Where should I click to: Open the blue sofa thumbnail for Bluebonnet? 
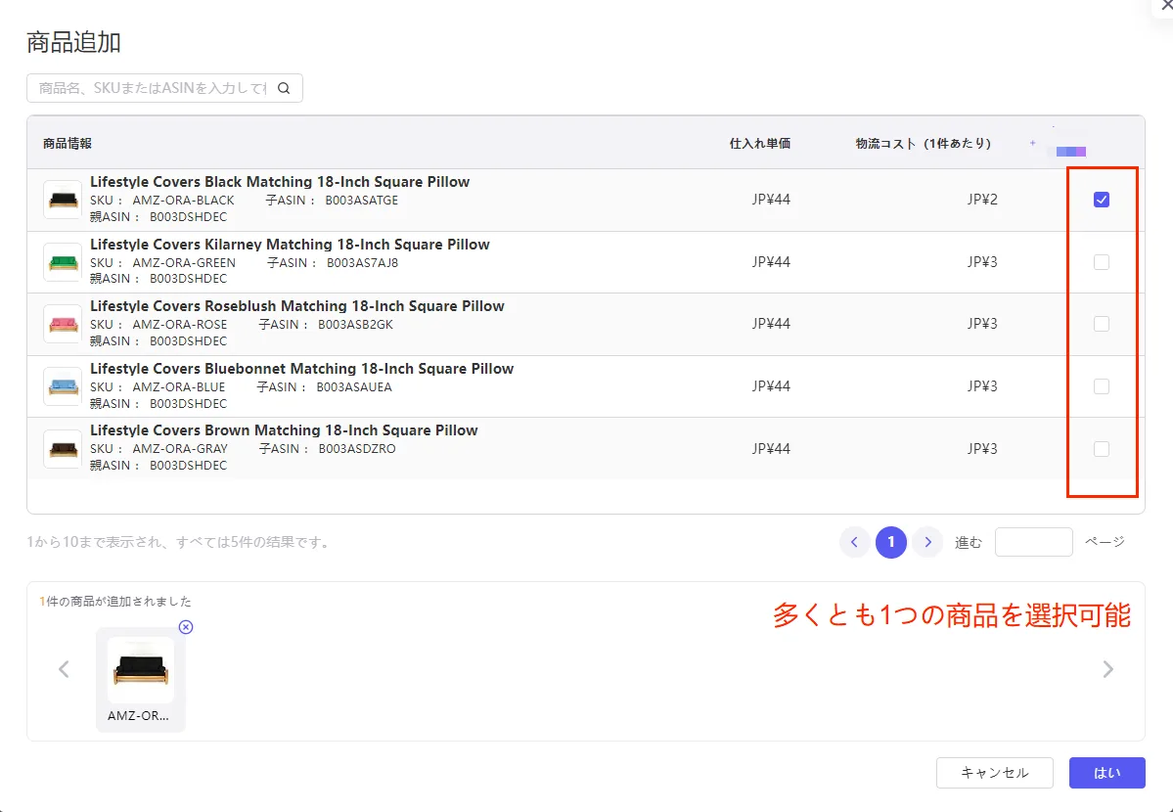point(63,386)
